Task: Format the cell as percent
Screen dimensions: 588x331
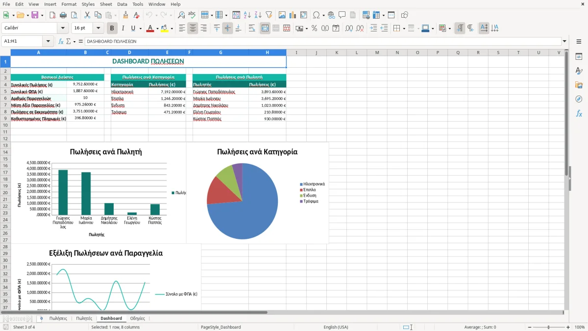Action: 314,28
